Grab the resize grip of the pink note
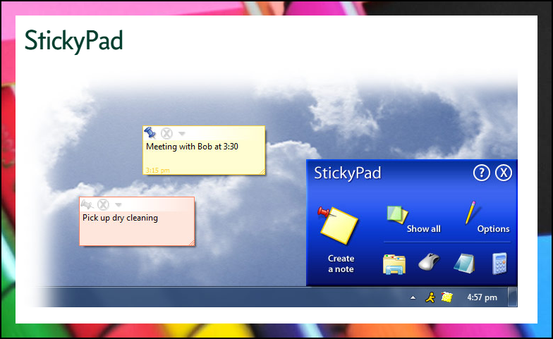The height and width of the screenshot is (339, 553). point(192,242)
